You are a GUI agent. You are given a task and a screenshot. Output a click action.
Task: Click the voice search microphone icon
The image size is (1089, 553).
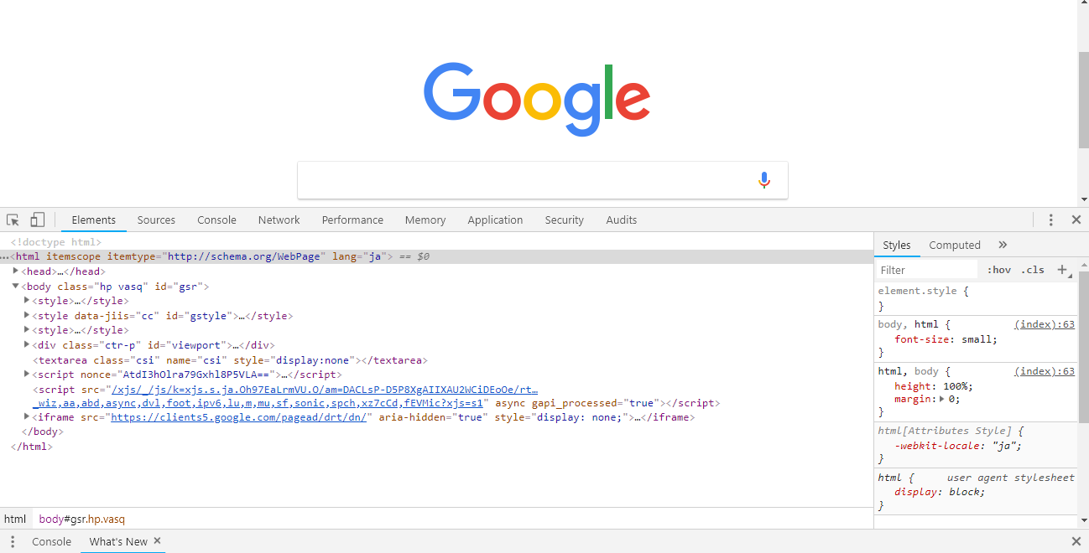(x=763, y=180)
